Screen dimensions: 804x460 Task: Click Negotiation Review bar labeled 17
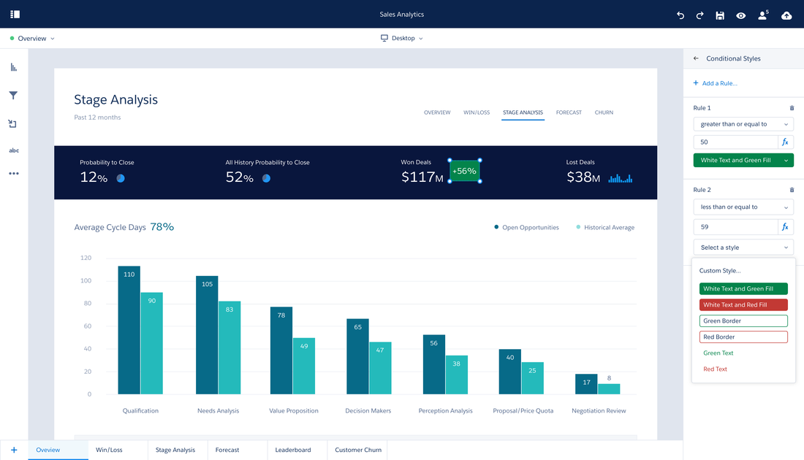click(x=586, y=383)
